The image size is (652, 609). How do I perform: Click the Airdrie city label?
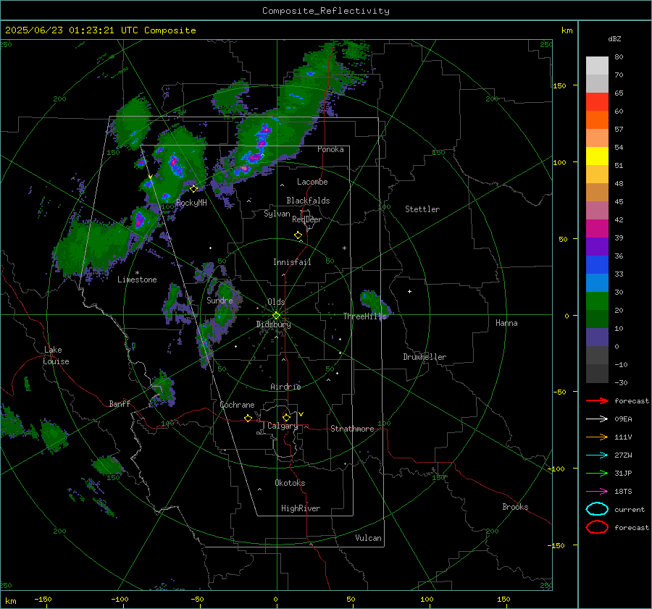point(285,387)
